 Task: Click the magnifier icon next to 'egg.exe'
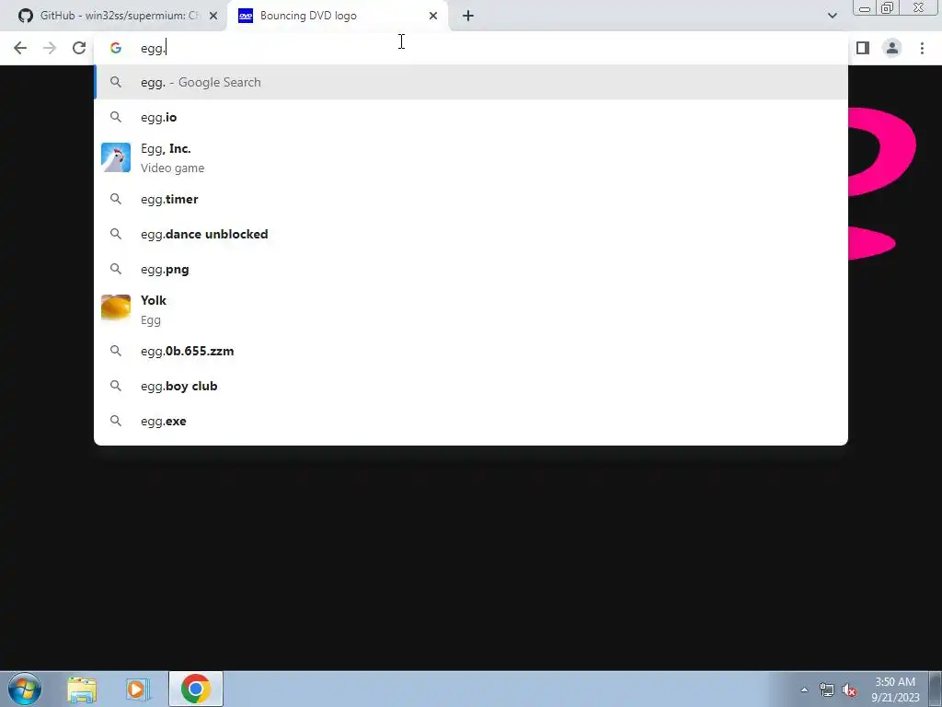[x=116, y=421]
